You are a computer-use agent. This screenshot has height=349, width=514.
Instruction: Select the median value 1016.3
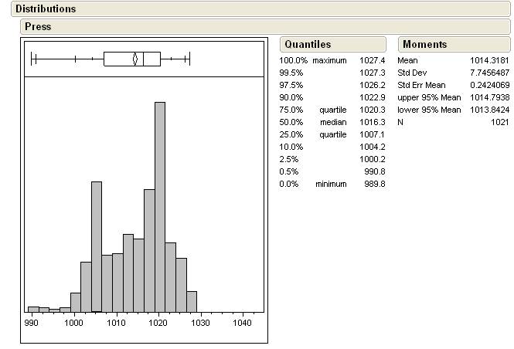[x=372, y=122]
